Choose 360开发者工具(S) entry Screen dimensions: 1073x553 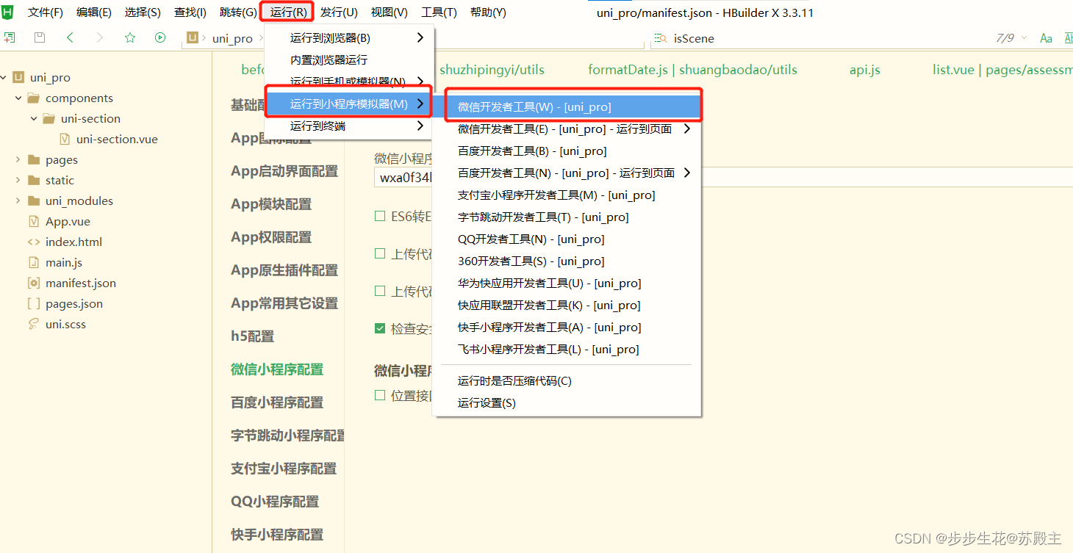tap(567, 261)
